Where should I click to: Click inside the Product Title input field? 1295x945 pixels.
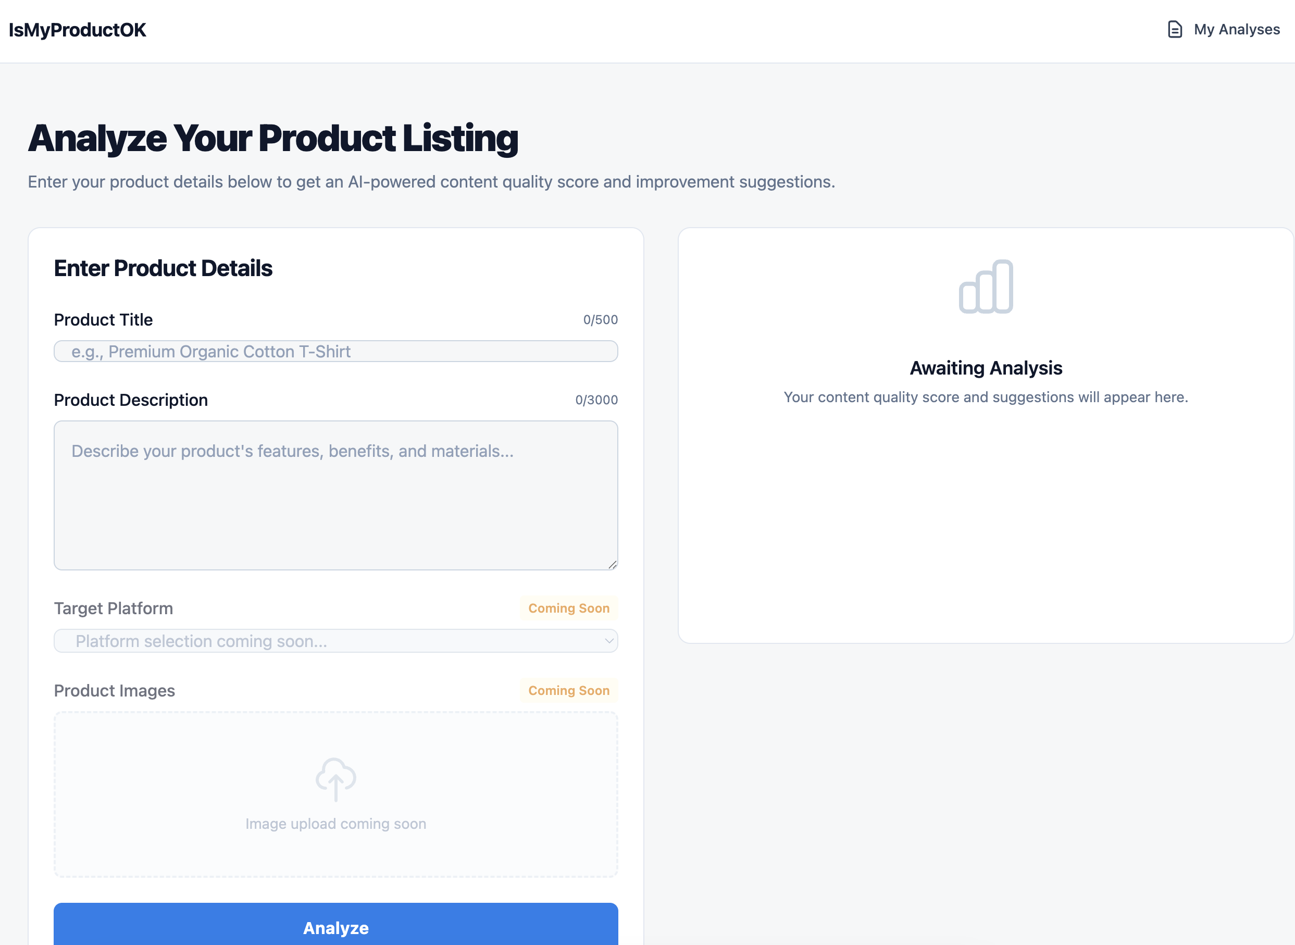point(335,351)
